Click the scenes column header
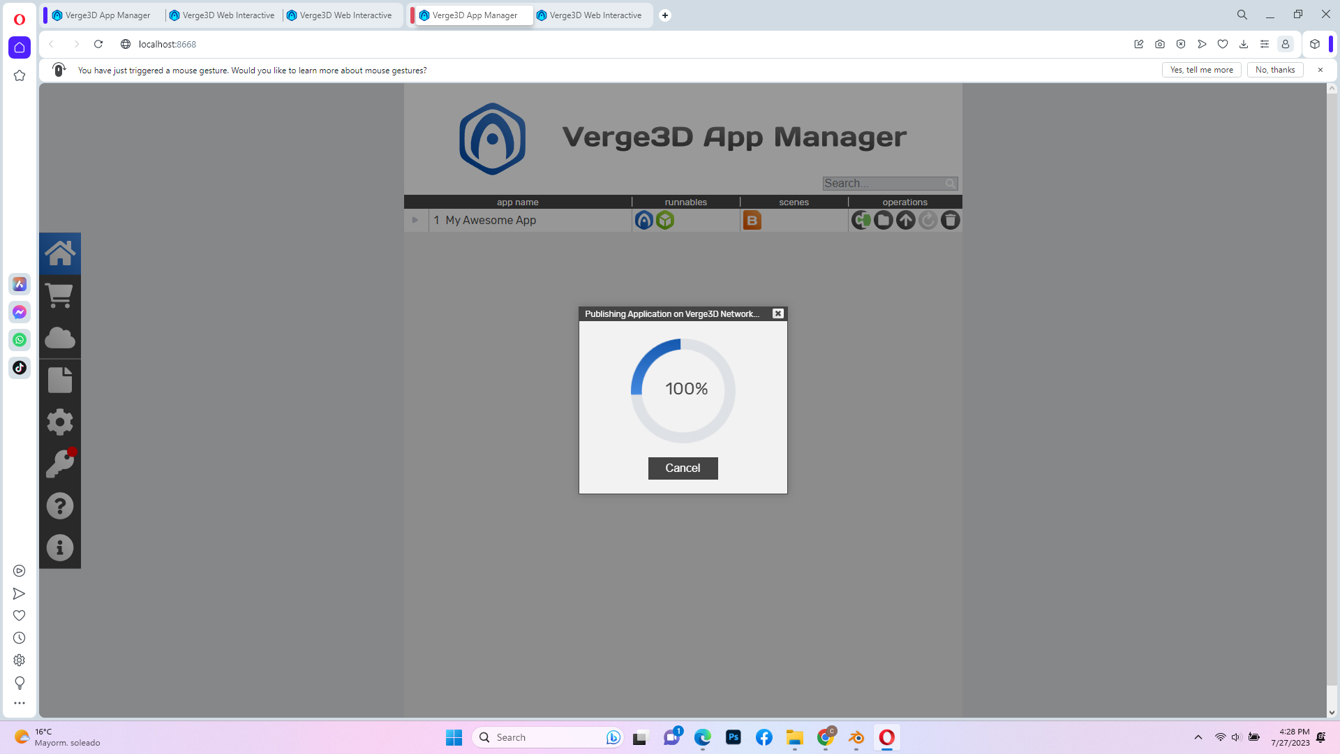This screenshot has width=1340, height=754. point(794,202)
